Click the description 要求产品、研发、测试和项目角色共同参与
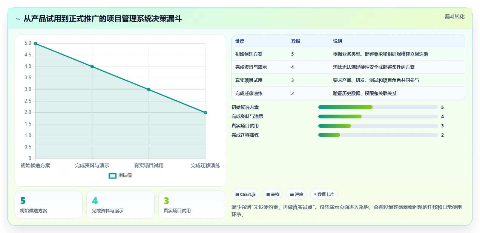The height and width of the screenshot is (233, 480). click(x=376, y=80)
